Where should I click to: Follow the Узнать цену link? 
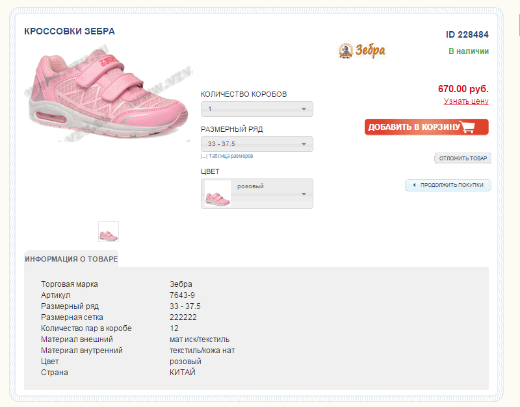[x=466, y=101]
